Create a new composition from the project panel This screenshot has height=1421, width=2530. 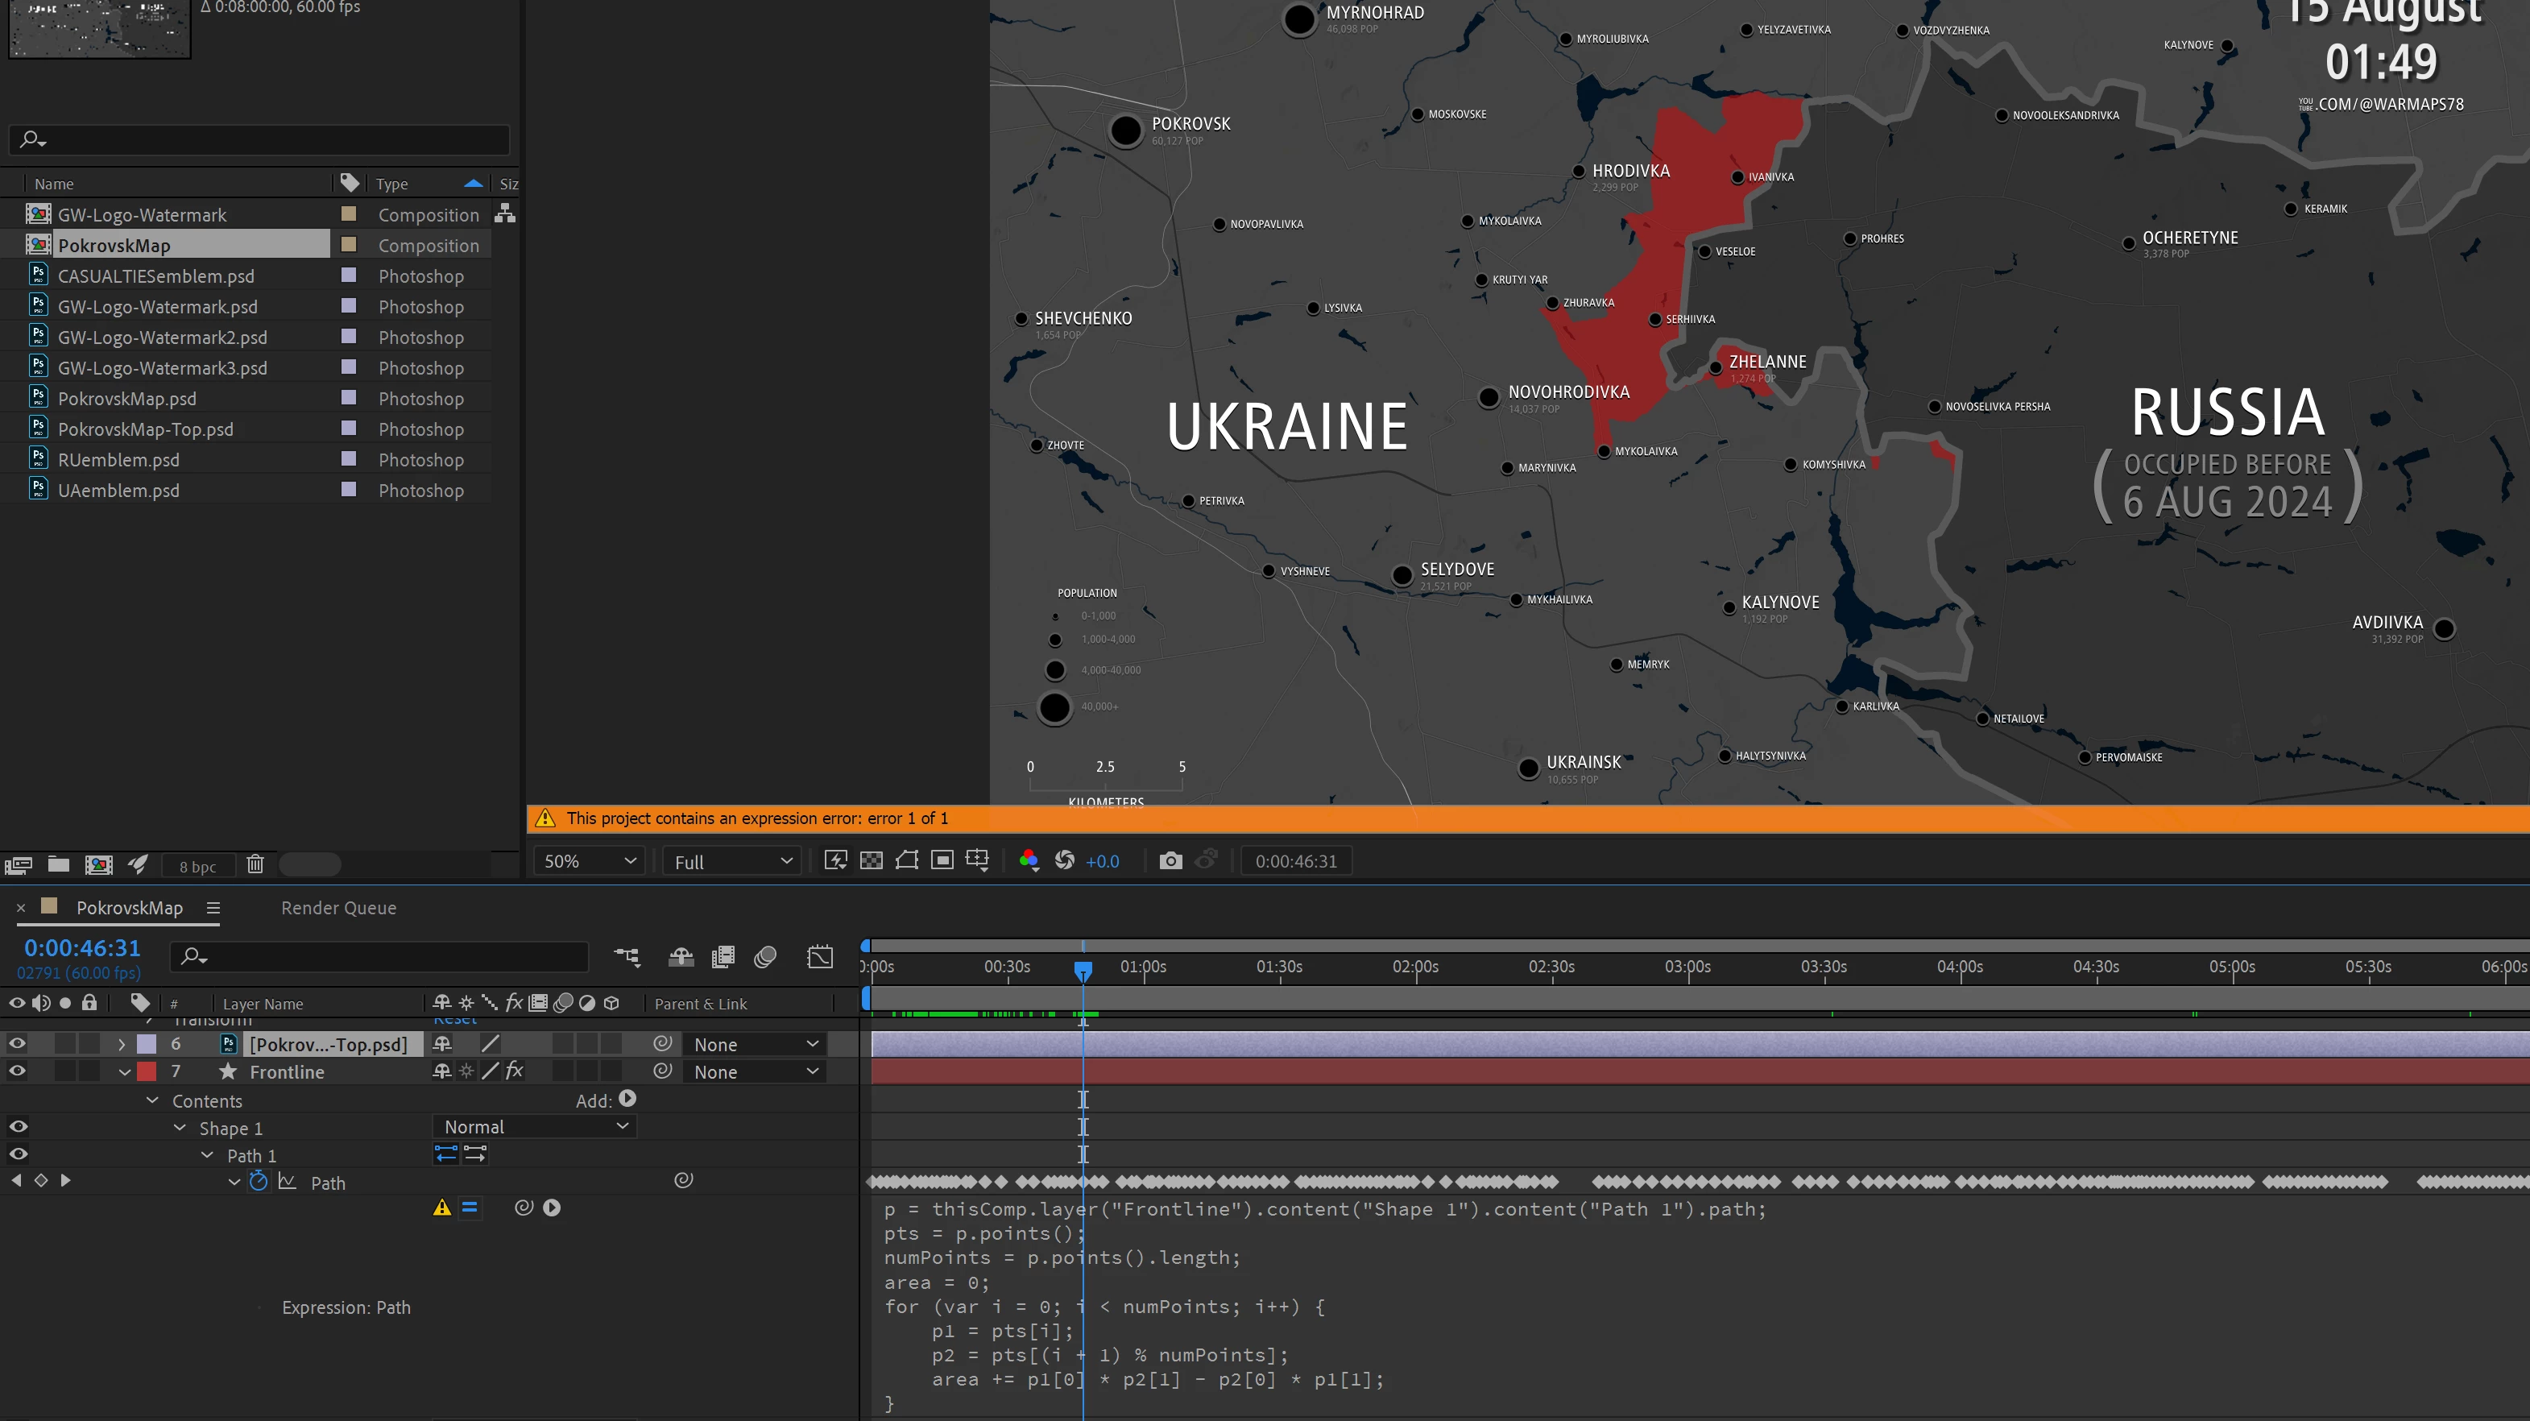98,864
